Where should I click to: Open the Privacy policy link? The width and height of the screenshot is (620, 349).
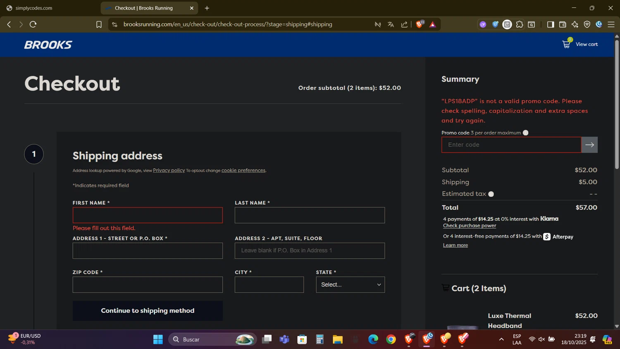169,170
